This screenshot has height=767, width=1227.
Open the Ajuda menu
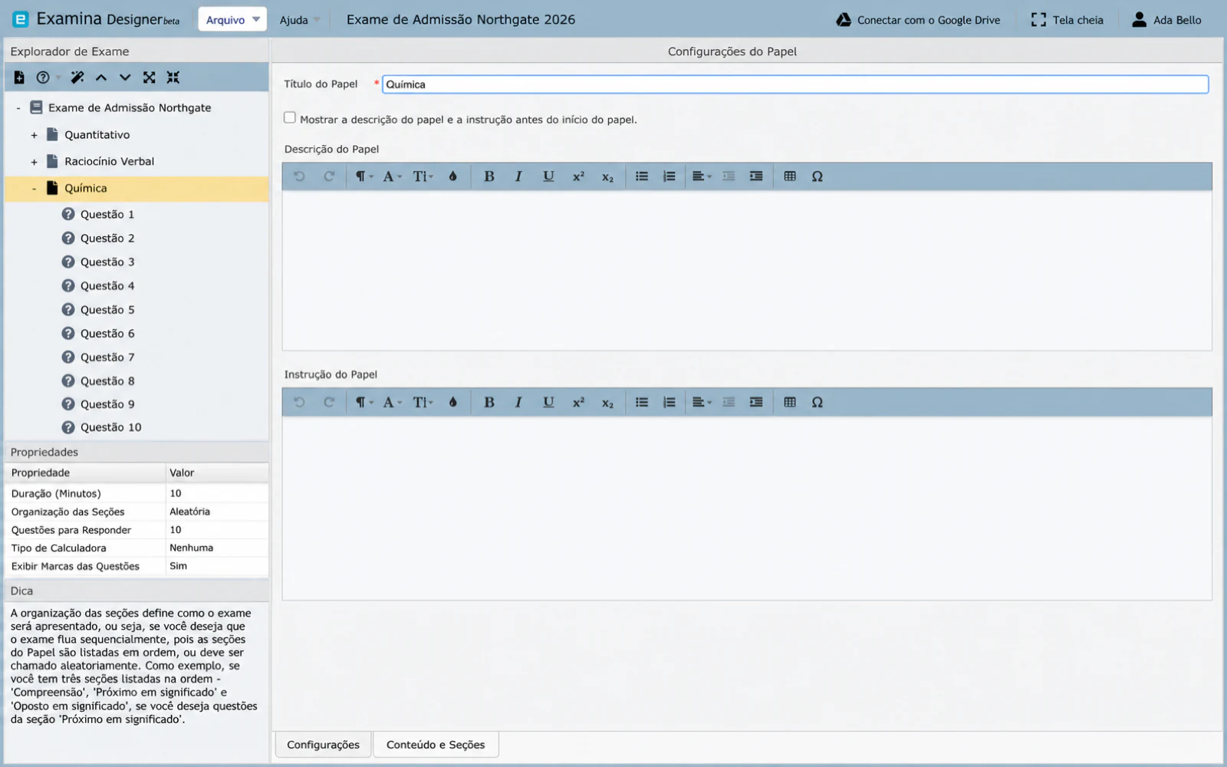(x=299, y=20)
